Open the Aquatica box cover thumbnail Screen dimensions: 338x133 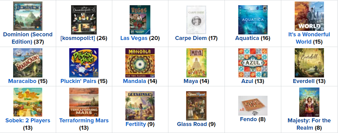coord(253,20)
